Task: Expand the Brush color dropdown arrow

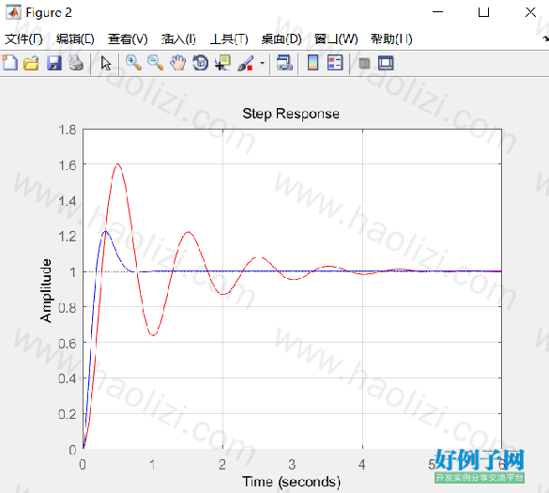Action: (262, 64)
